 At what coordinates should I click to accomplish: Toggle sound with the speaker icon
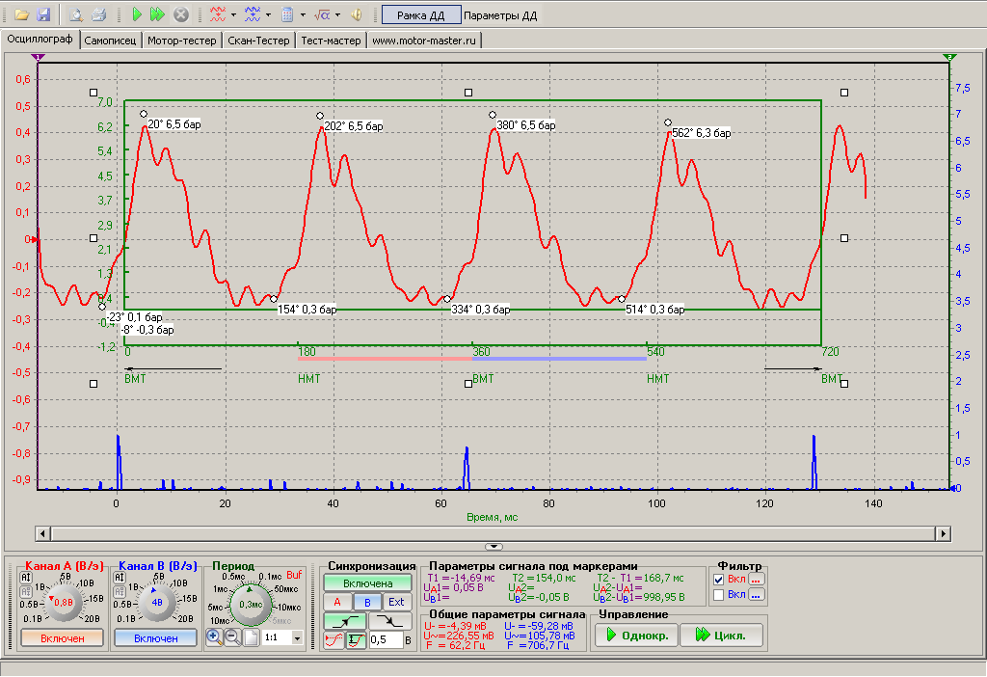pos(357,14)
